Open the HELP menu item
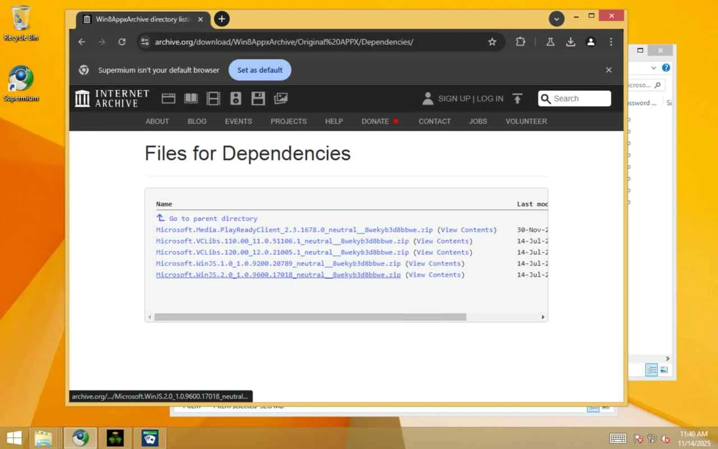Viewport: 718px width, 449px height. [334, 121]
